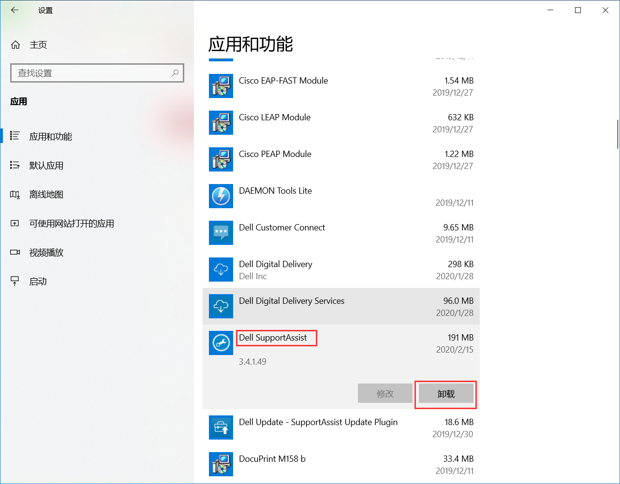Click the 应用和功能 page heading
This screenshot has width=620, height=484.
click(x=251, y=44)
